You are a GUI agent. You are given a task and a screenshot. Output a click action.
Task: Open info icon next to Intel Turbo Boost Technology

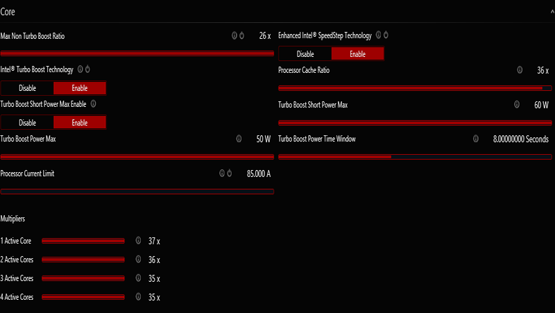click(80, 69)
